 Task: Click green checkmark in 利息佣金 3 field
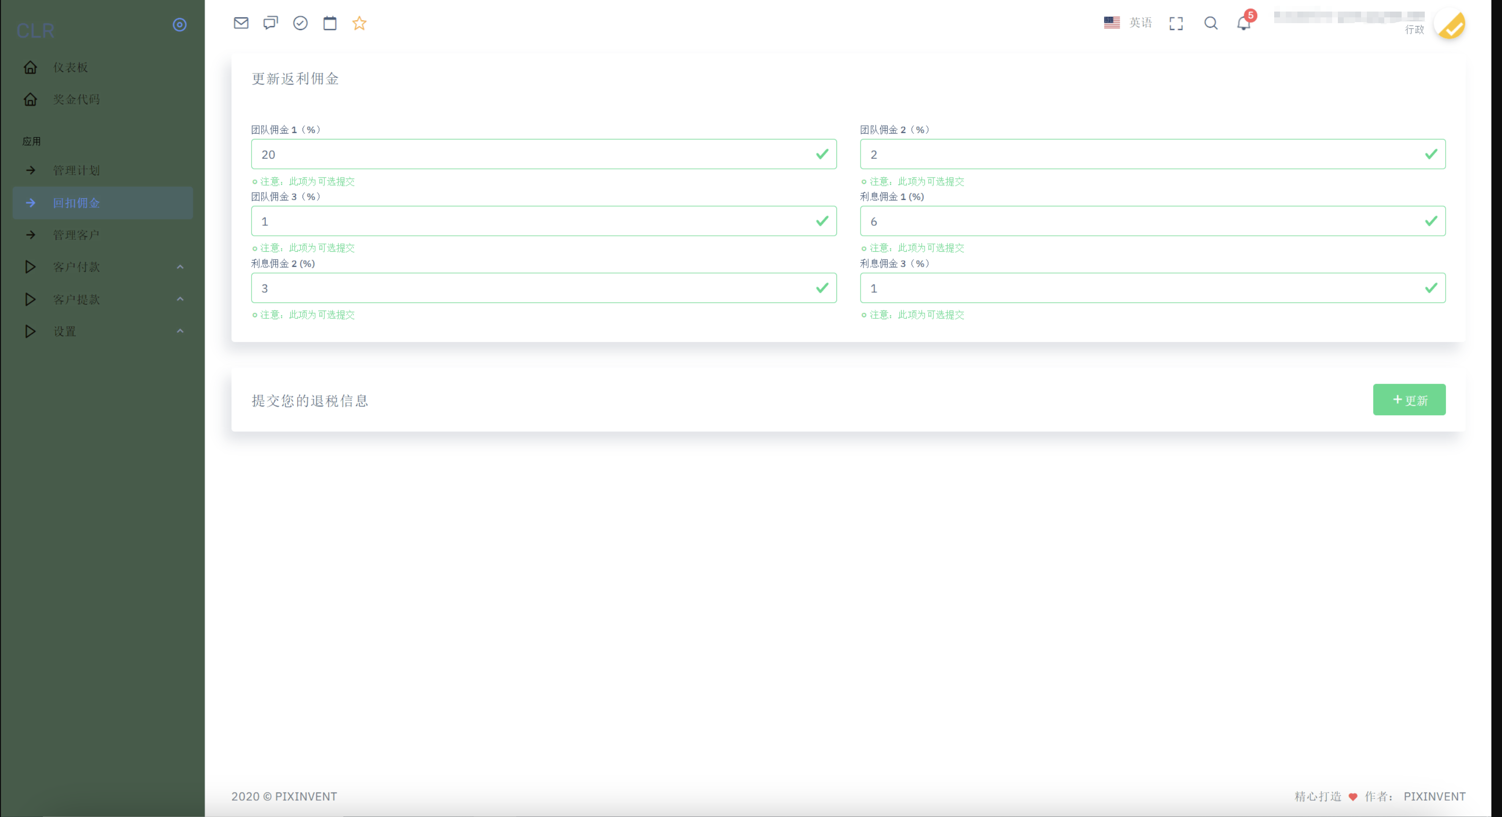(1431, 288)
